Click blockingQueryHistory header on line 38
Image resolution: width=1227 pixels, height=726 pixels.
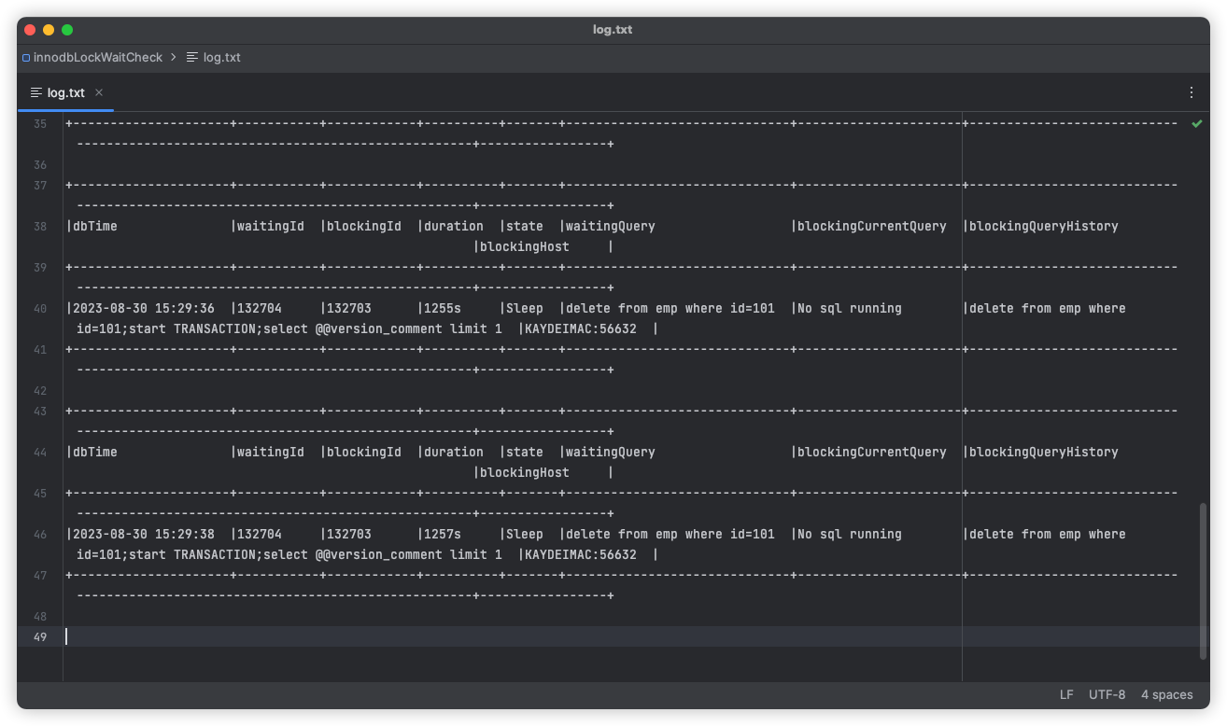point(1044,226)
